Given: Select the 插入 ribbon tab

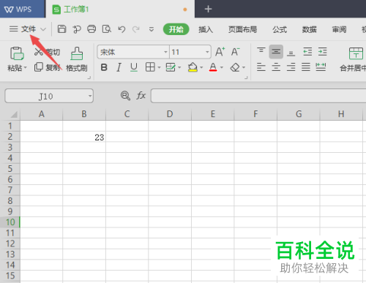Looking at the screenshot, I should point(206,29).
